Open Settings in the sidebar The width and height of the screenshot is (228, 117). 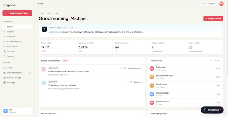(17, 83)
